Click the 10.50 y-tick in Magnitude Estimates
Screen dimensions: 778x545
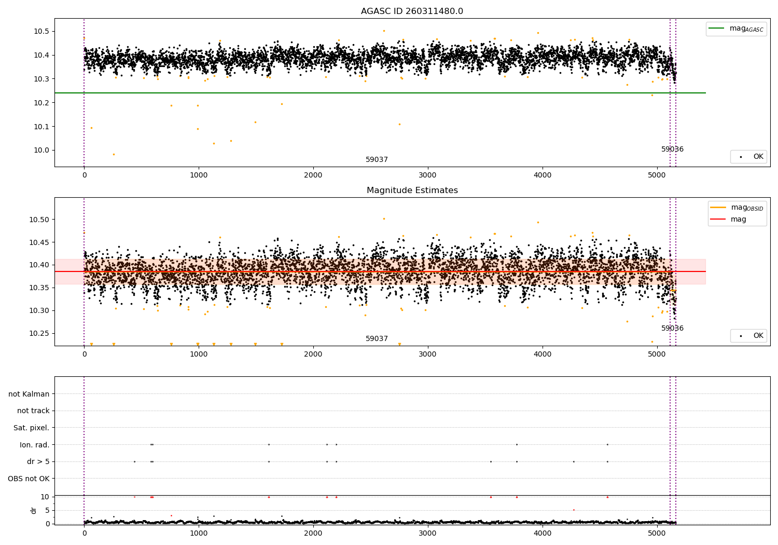[x=39, y=220]
